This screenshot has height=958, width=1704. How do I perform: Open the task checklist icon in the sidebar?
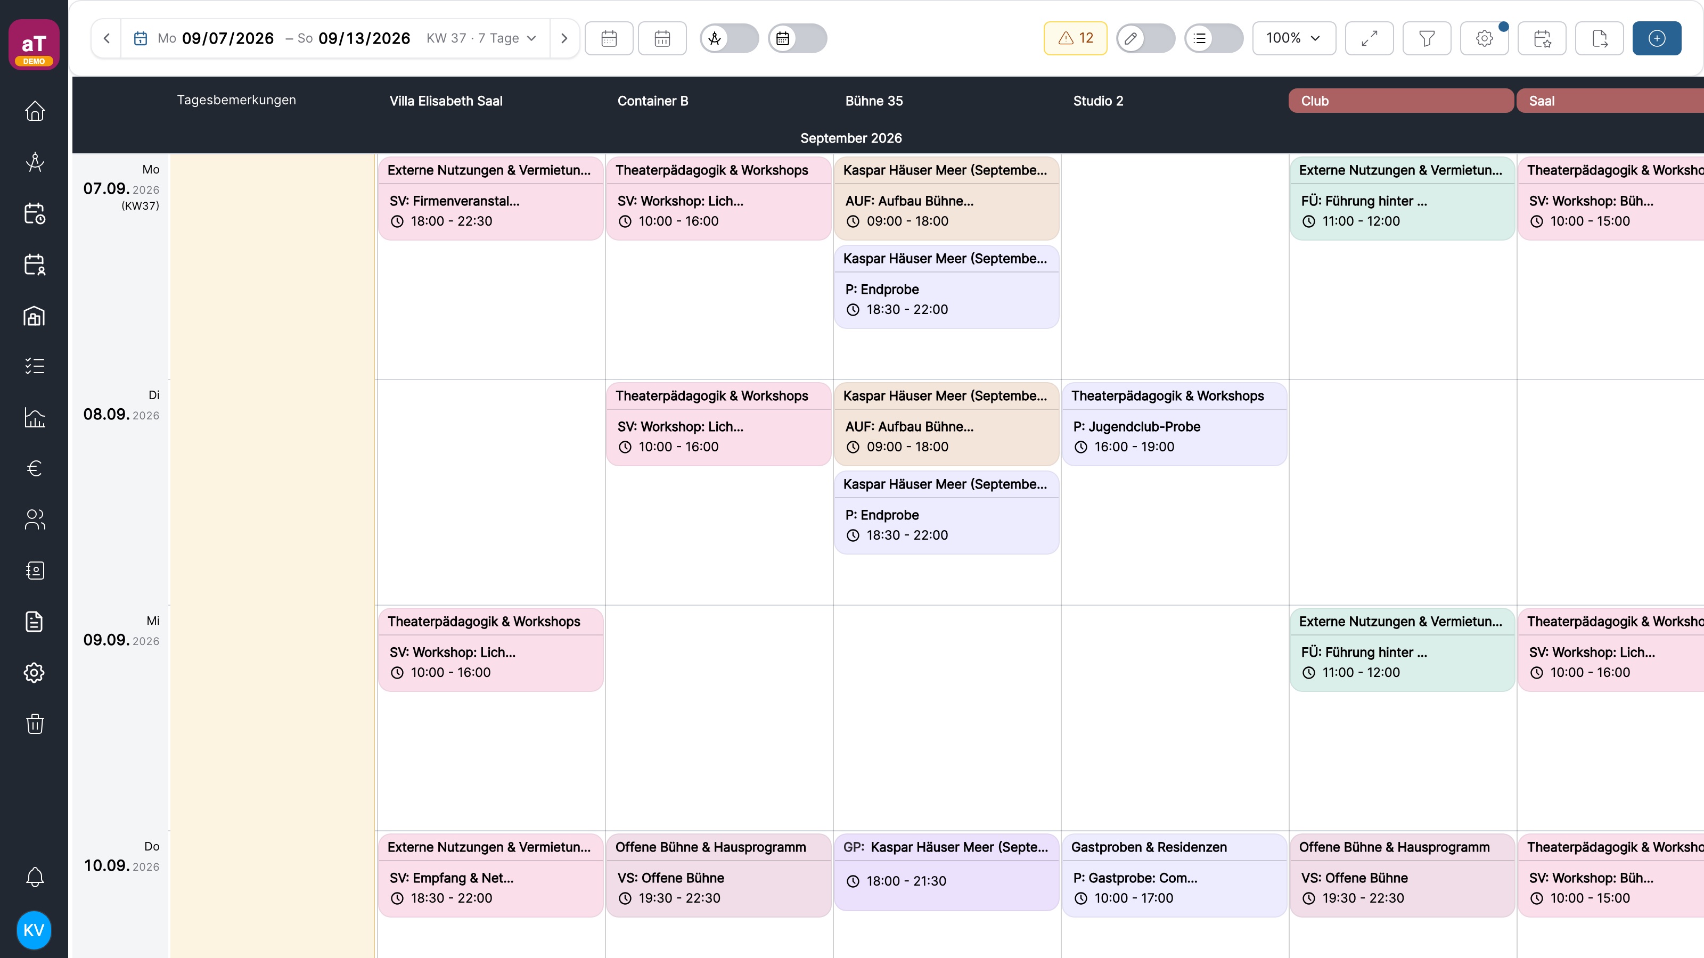pyautogui.click(x=35, y=366)
